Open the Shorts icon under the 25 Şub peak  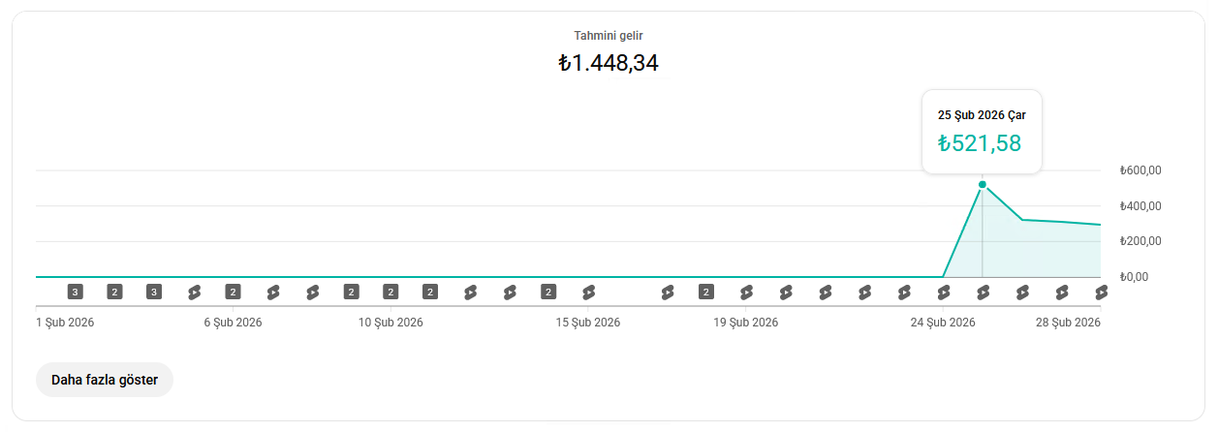(983, 292)
